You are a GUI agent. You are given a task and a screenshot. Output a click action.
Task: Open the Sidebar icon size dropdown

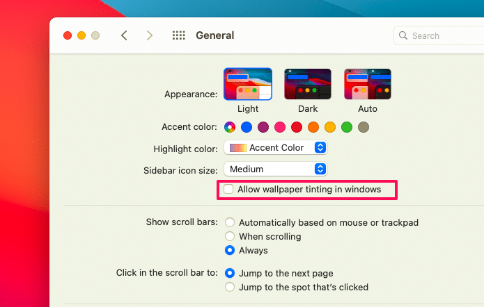click(x=276, y=169)
